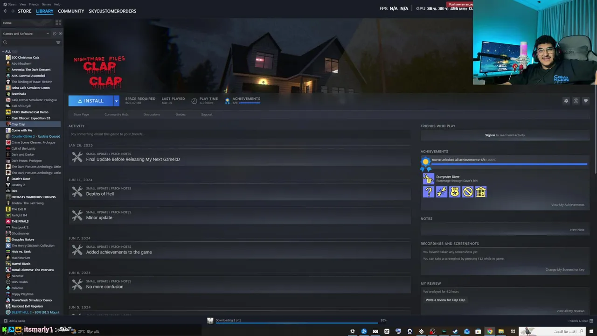
Task: Click the activity status input field
Action: tap(239, 134)
